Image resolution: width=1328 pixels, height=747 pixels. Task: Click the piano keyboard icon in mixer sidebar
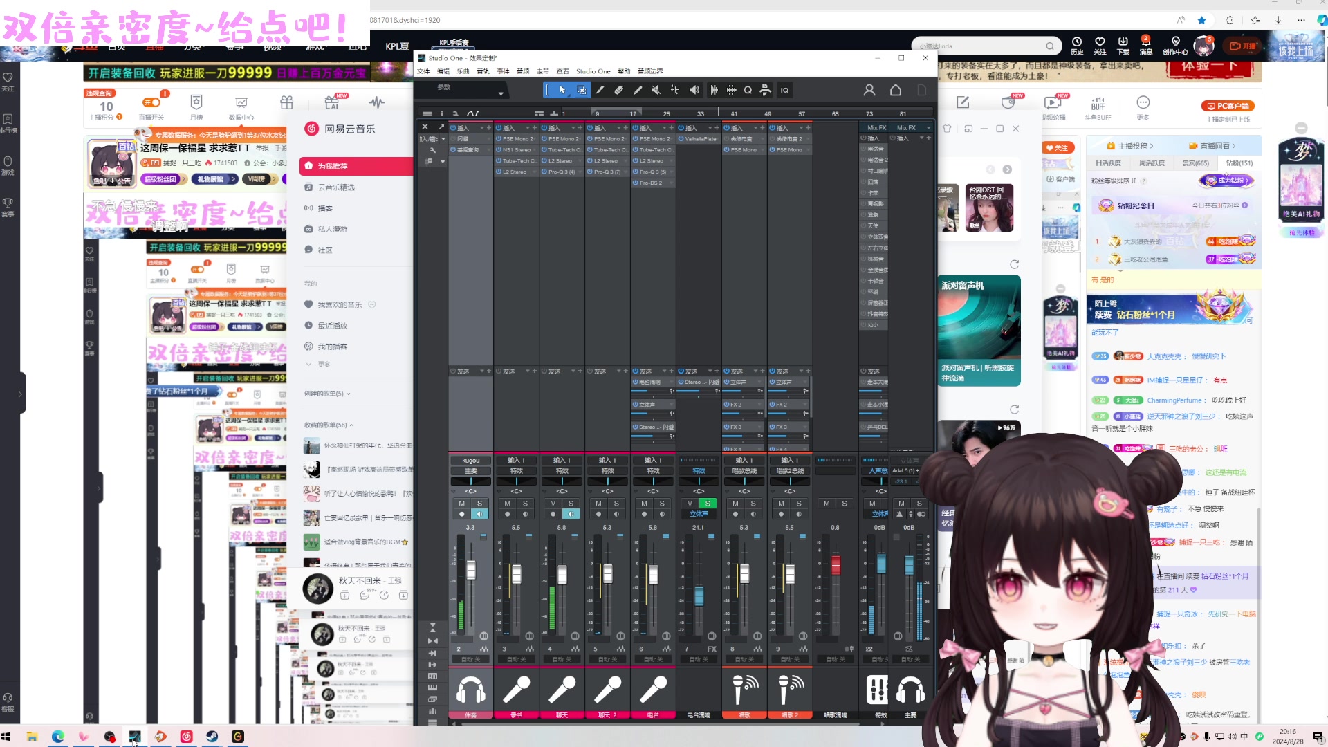click(x=433, y=688)
